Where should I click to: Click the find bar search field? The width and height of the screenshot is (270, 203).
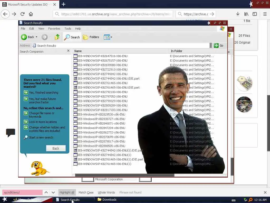pos(22,192)
